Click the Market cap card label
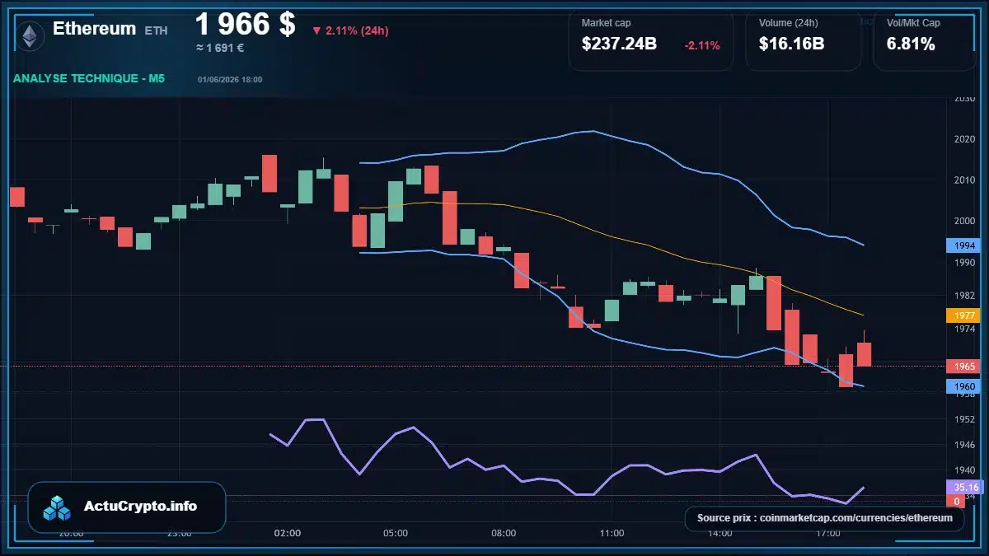 coord(606,23)
